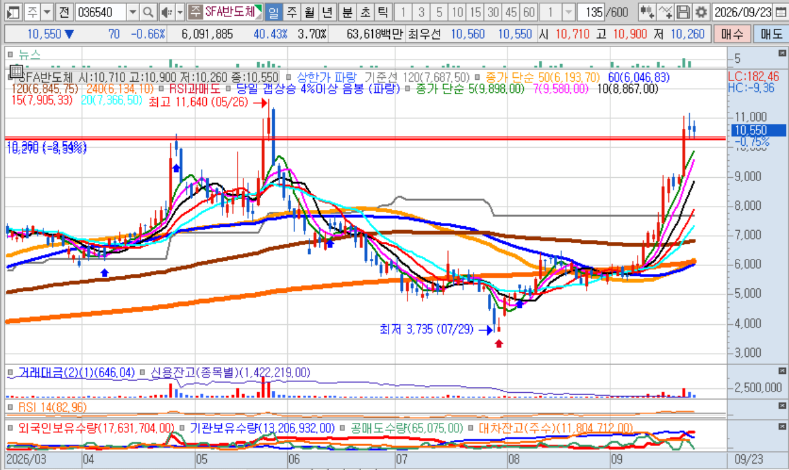Viewport: 789px width, 470px height.
Task: Click the add candle chart overlay icon
Action: click(x=646, y=12)
